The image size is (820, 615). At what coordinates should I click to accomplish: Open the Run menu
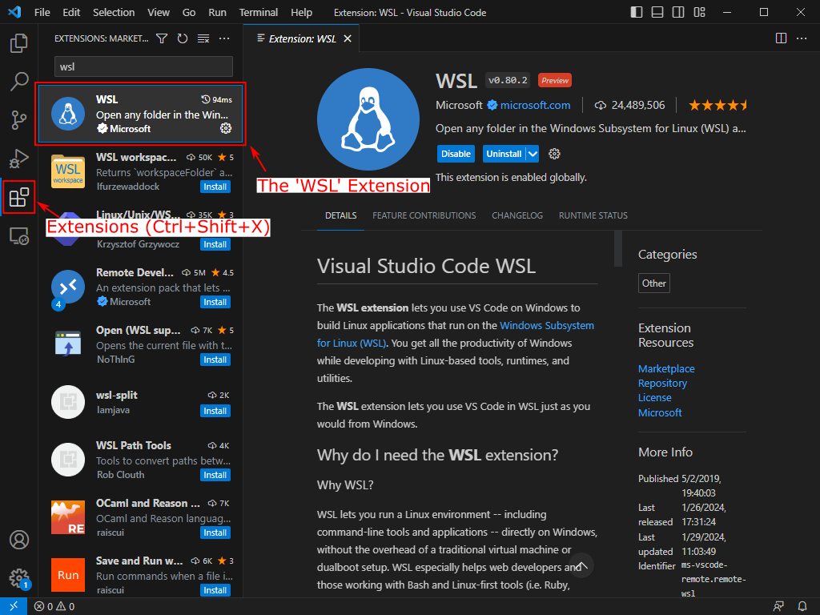click(217, 12)
